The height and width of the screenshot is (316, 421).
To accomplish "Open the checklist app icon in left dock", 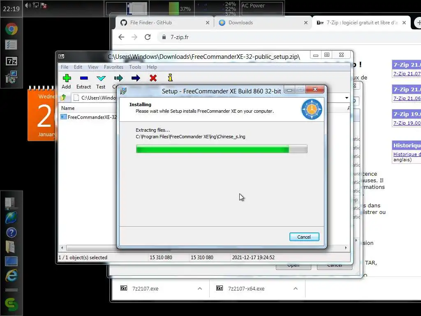I will (x=11, y=45).
